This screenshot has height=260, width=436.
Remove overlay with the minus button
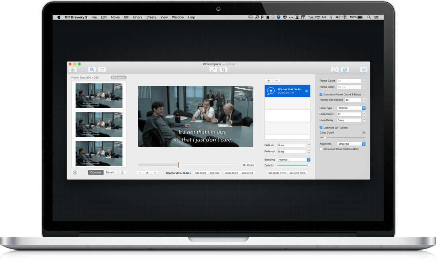pos(277,81)
